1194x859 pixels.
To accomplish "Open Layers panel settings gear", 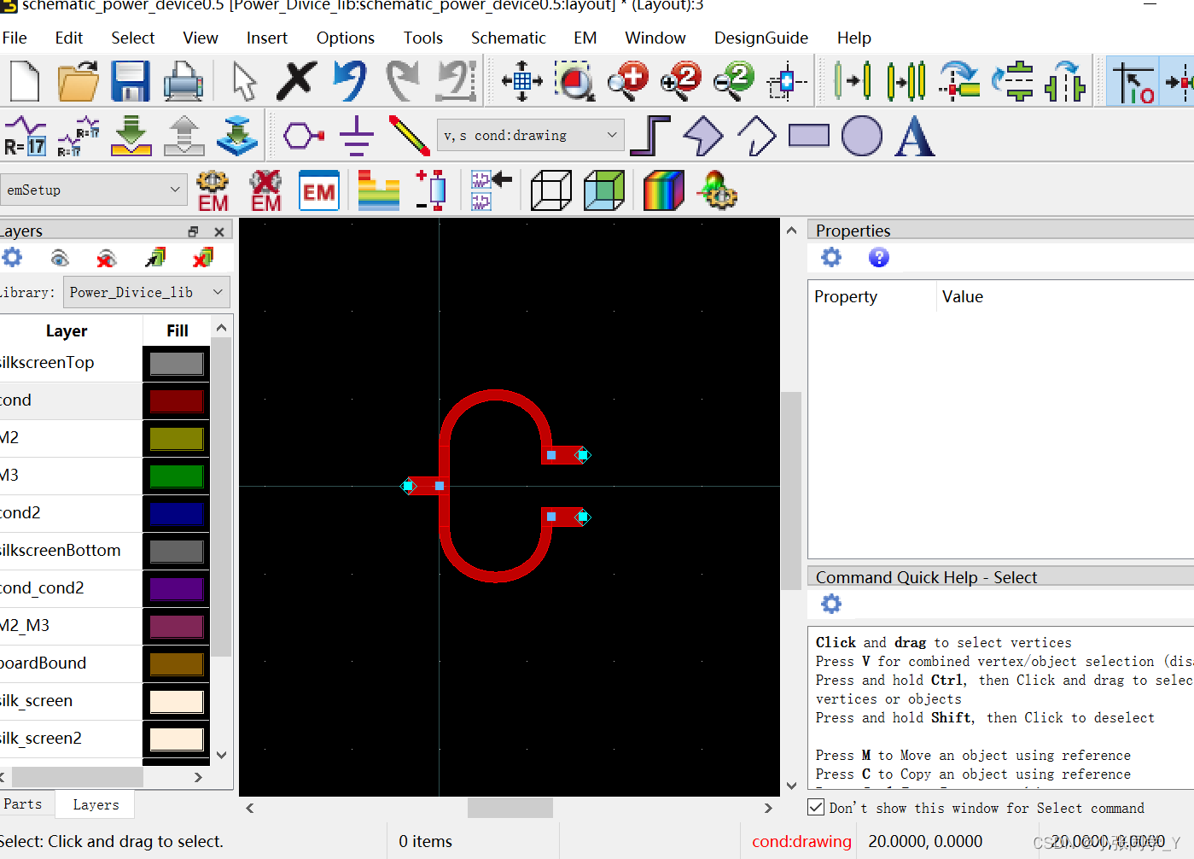I will 12,257.
